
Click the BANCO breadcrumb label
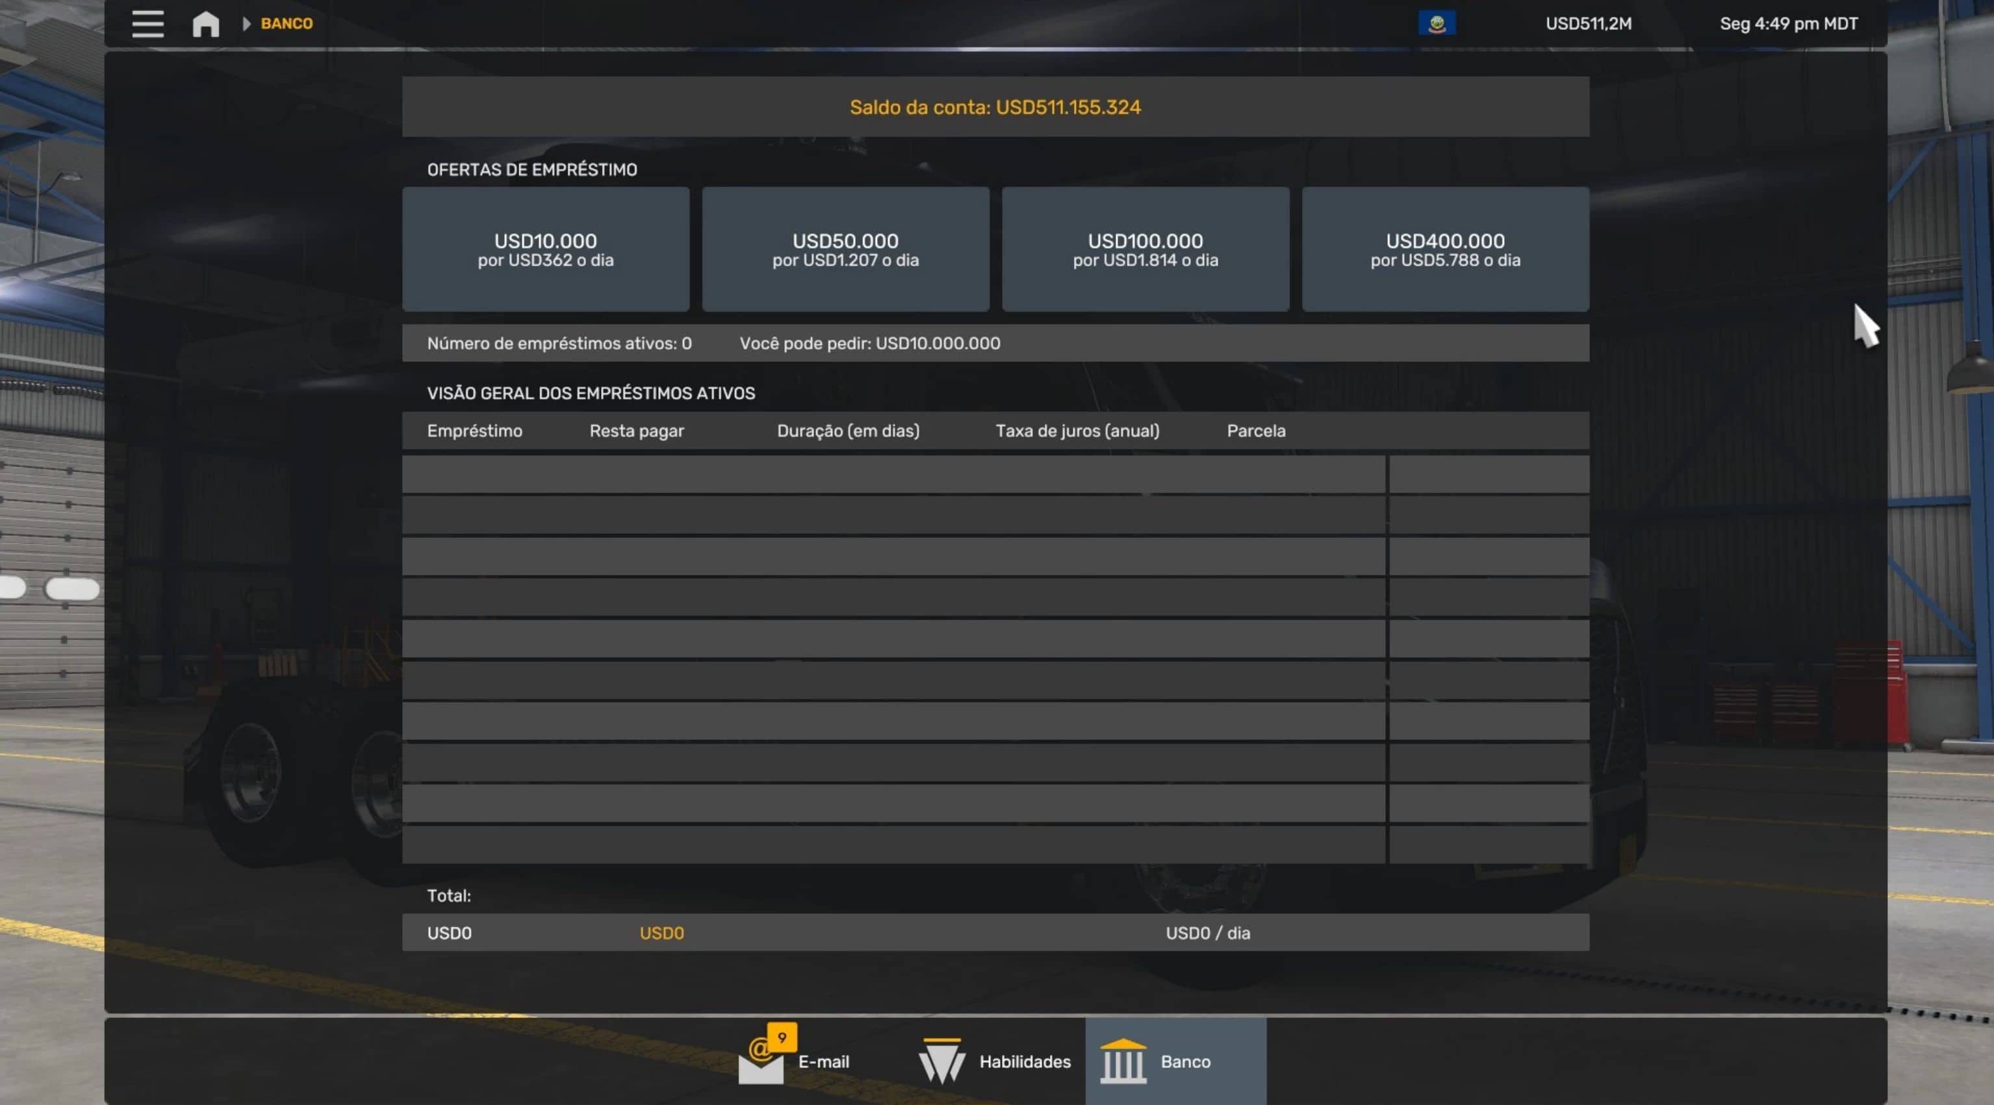click(x=287, y=24)
